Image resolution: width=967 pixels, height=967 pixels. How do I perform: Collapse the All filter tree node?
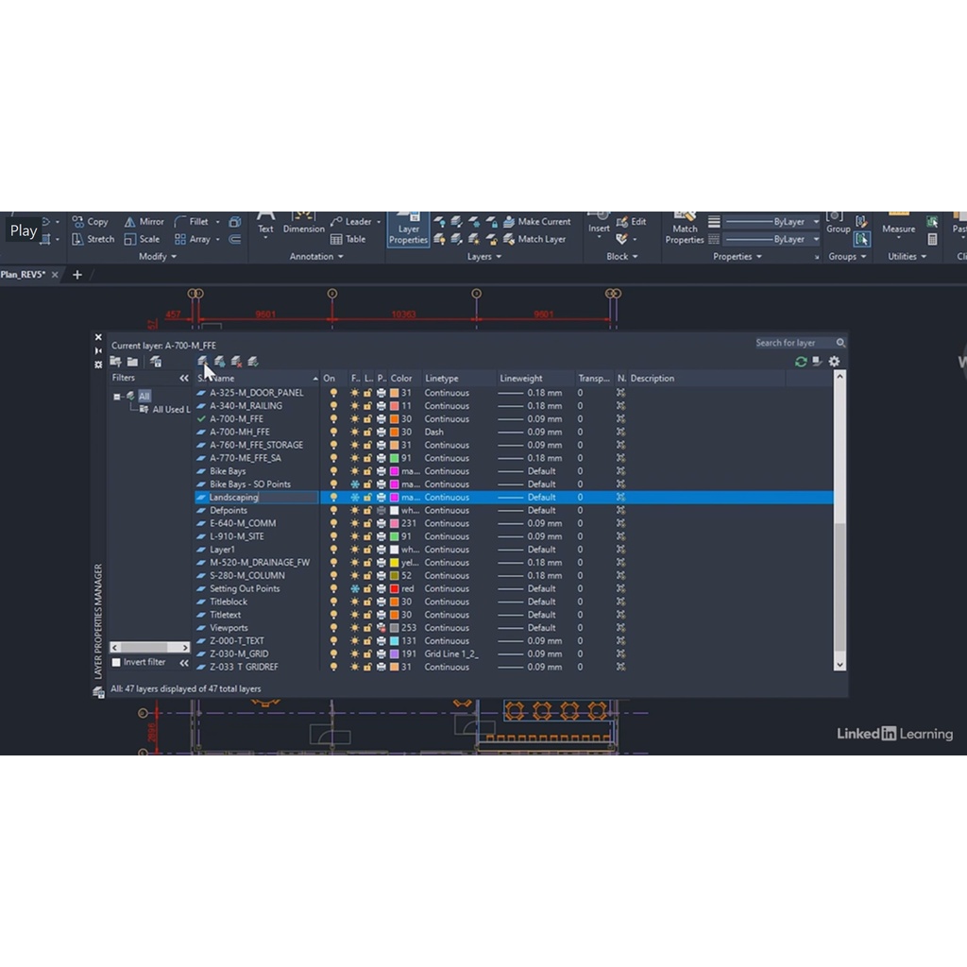click(x=117, y=397)
